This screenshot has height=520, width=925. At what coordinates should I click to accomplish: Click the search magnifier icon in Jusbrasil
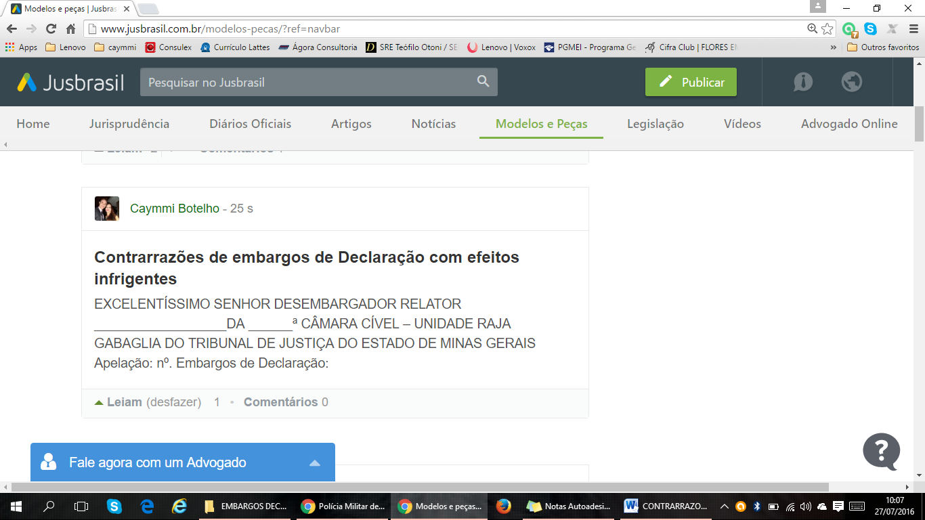[483, 81]
